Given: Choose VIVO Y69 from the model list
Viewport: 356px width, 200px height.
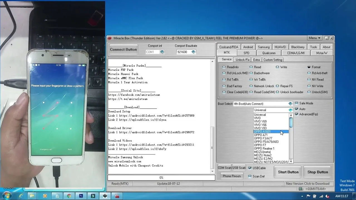Looking at the screenshot, I should click(271, 121).
